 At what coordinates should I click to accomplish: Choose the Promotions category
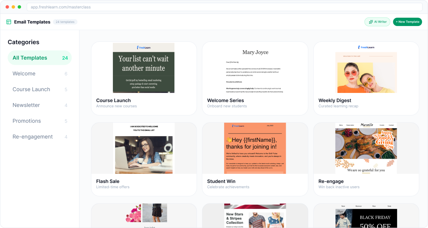coord(27,121)
